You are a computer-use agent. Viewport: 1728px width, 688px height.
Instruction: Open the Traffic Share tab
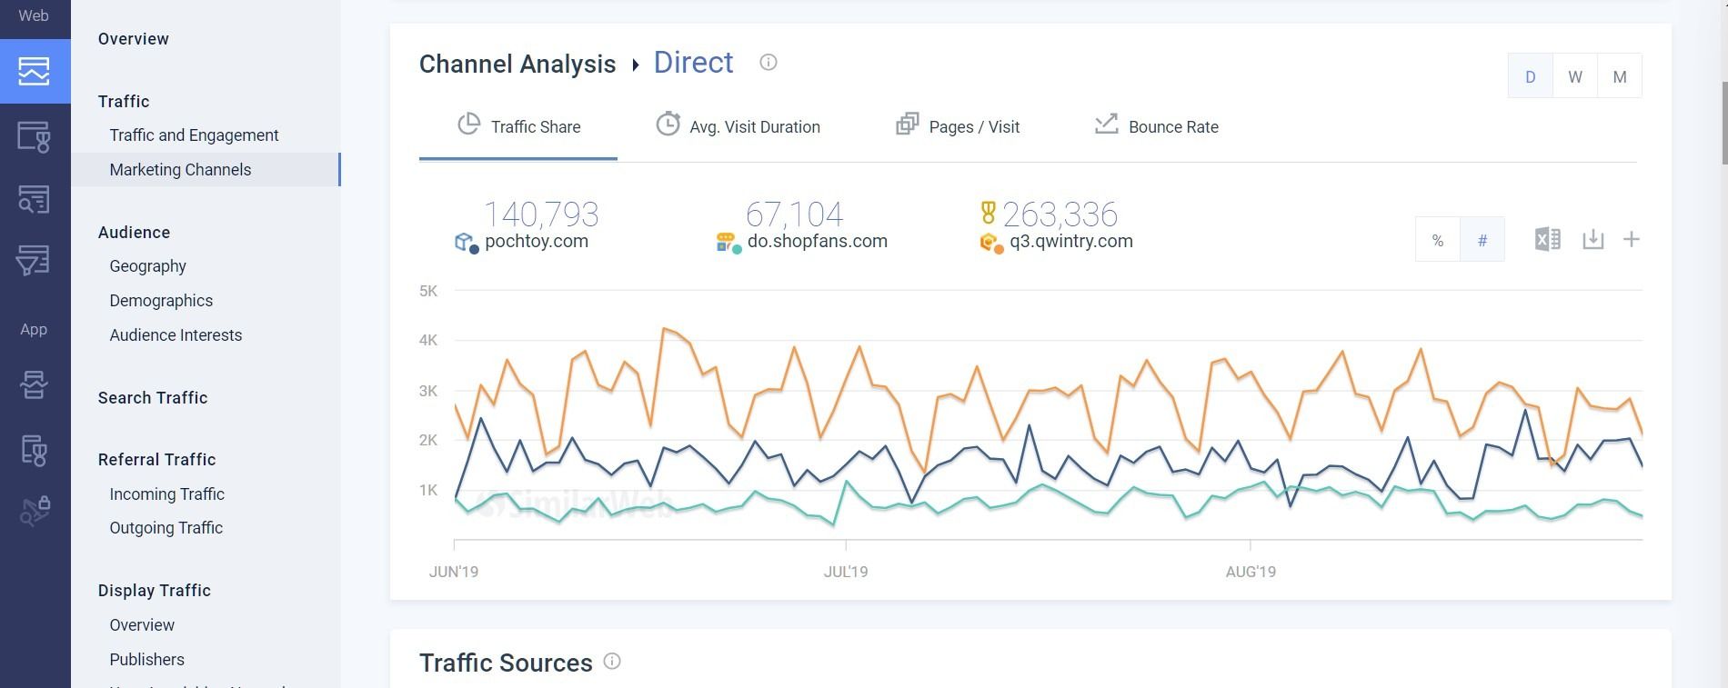click(518, 126)
